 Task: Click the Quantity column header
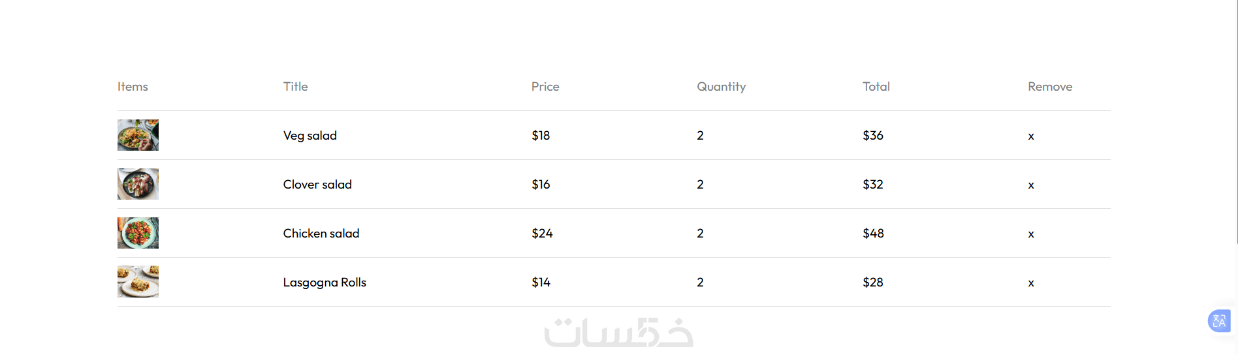pyautogui.click(x=721, y=87)
